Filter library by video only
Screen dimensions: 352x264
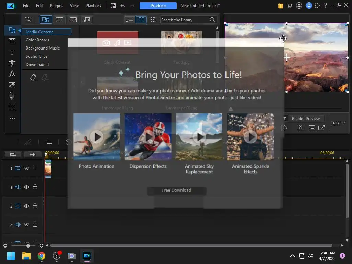(x=59, y=20)
